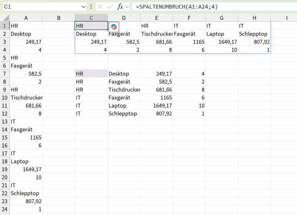Click the formula bar with SPALTENUMBRUCH formula
297x215 pixels.
[212, 7]
